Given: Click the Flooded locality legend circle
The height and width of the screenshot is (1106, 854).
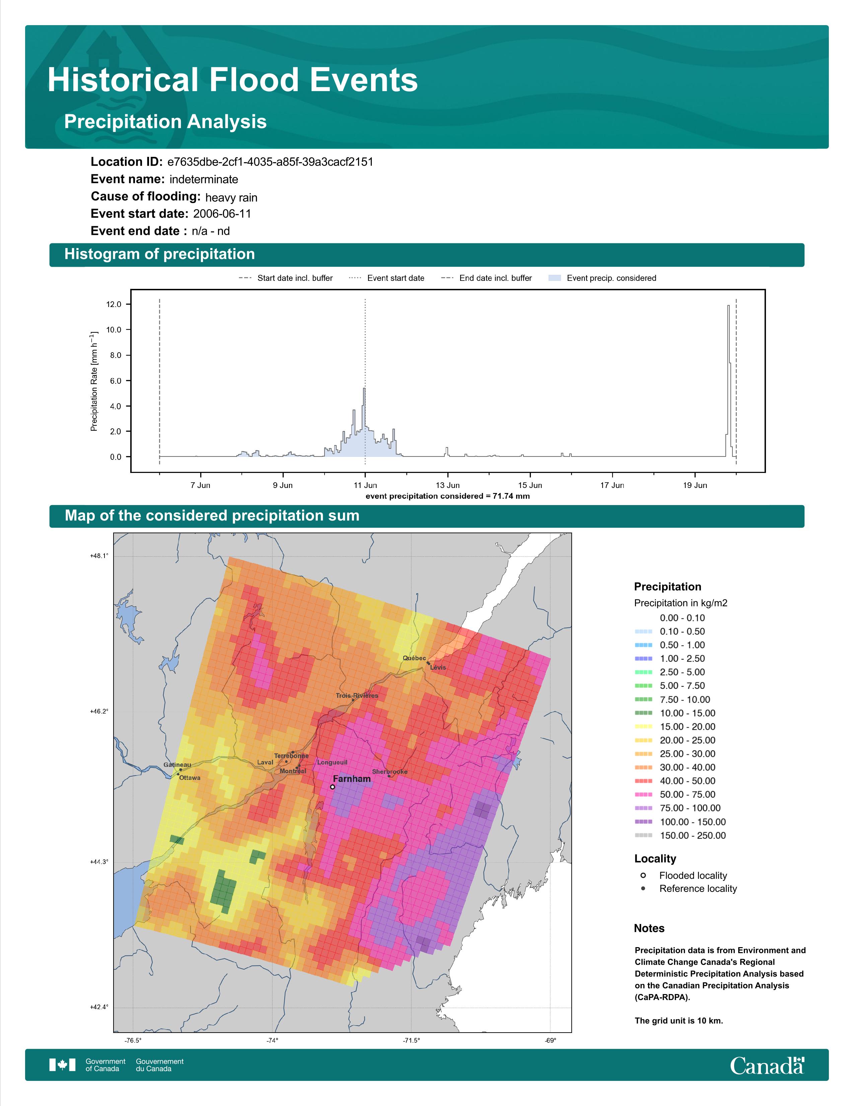Looking at the screenshot, I should click(643, 875).
